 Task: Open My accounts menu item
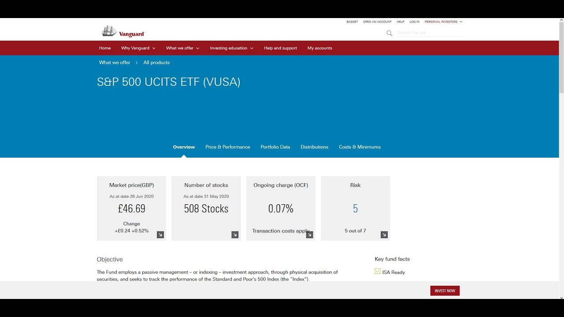click(320, 48)
